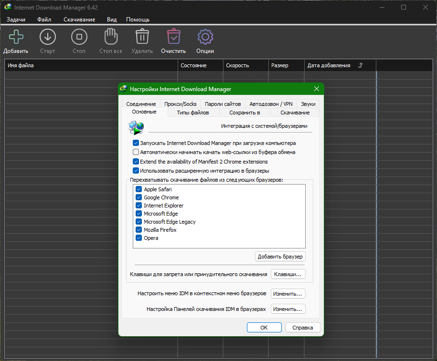Viewport: 437px width, 361px height.
Task: Switch to the Сохранить в tab
Action: [x=245, y=113]
